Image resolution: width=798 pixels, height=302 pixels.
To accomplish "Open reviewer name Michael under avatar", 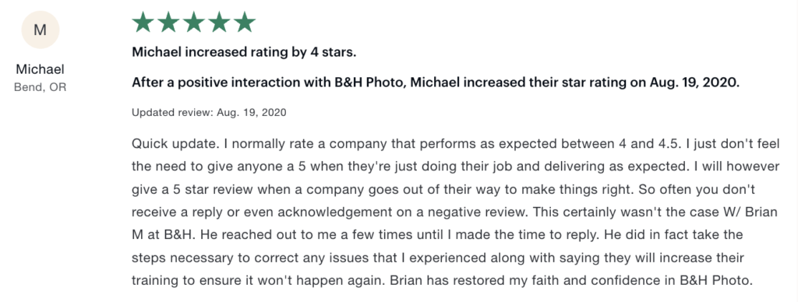I will tap(41, 69).
